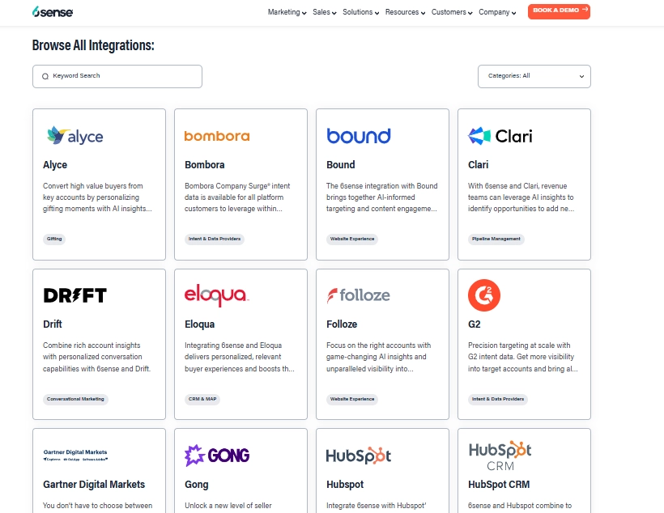
Task: Click Bound's Website Experience tag
Action: 352,240
